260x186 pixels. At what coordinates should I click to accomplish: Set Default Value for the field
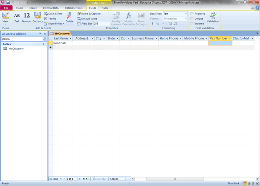click(87, 19)
